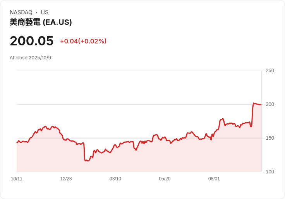Click the leftmost start of the price line
Image resolution: width=285 pixels, height=199 pixels.
point(17,143)
